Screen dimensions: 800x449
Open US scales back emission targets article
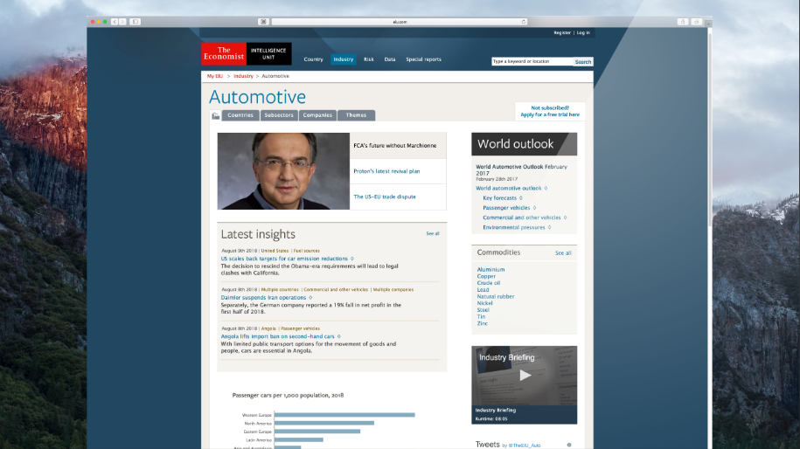(x=284, y=259)
